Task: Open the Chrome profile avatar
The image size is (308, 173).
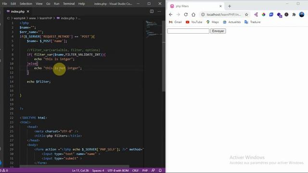Action: click(302, 14)
